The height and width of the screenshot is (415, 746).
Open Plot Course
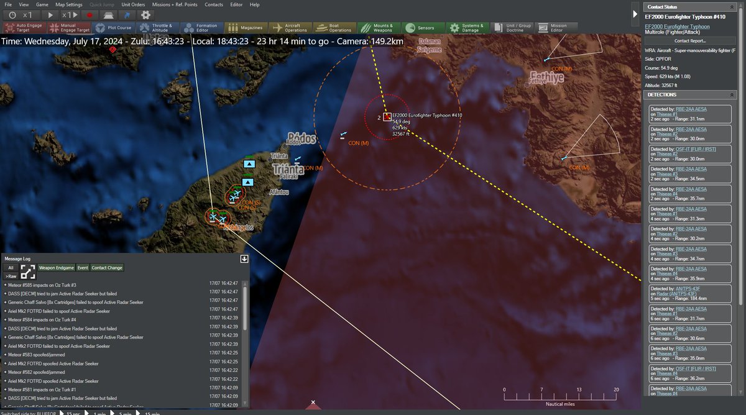[113, 28]
